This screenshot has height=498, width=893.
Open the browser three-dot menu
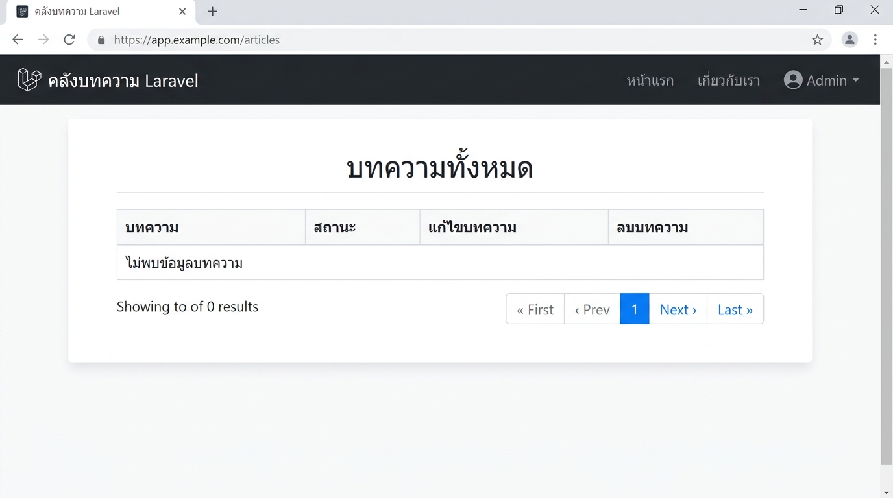click(x=875, y=40)
